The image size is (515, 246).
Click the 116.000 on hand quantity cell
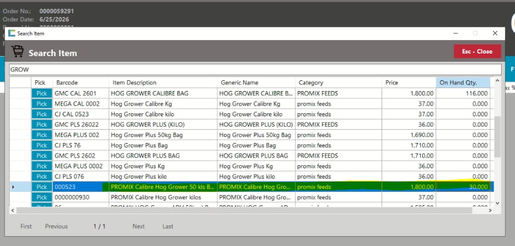pos(463,94)
